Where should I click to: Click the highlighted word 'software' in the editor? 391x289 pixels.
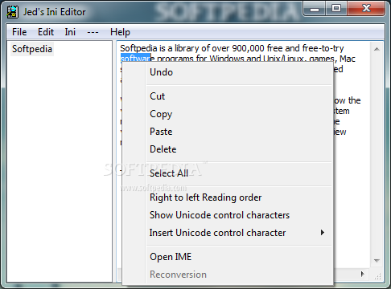click(x=136, y=58)
